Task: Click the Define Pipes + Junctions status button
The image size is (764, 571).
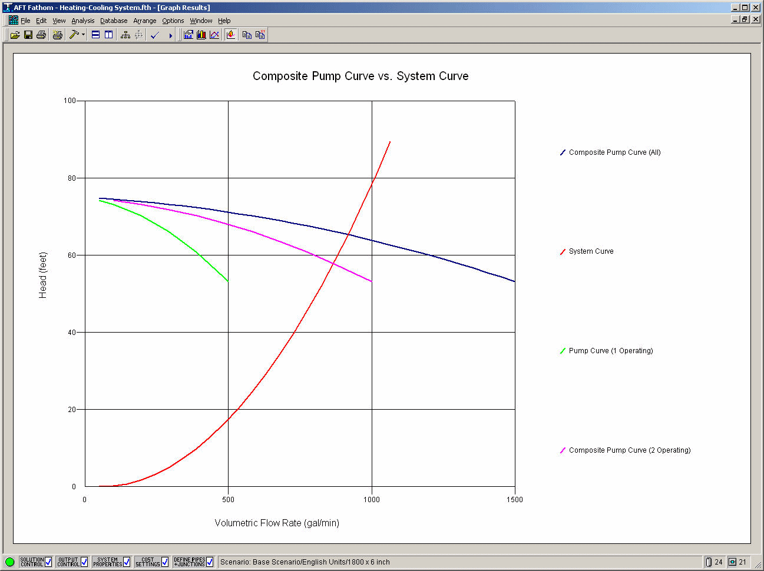Action: pos(189,562)
